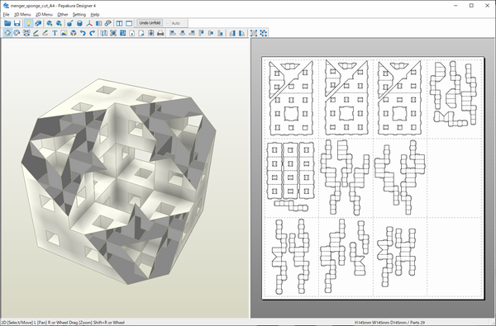496x326 pixels.
Task: Open the 2D Menu
Action: (x=44, y=15)
